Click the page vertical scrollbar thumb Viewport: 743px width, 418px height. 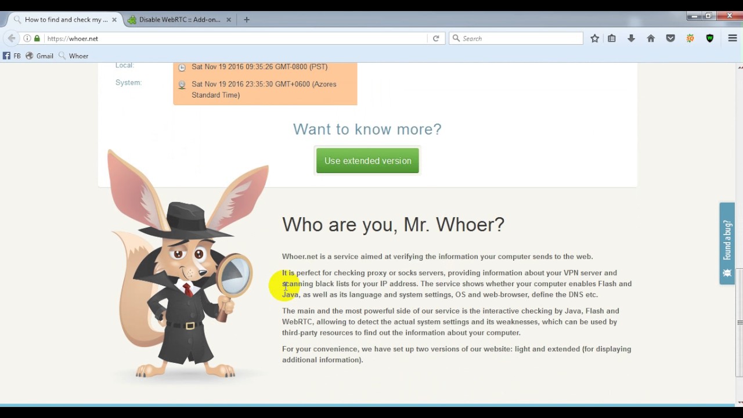739,322
